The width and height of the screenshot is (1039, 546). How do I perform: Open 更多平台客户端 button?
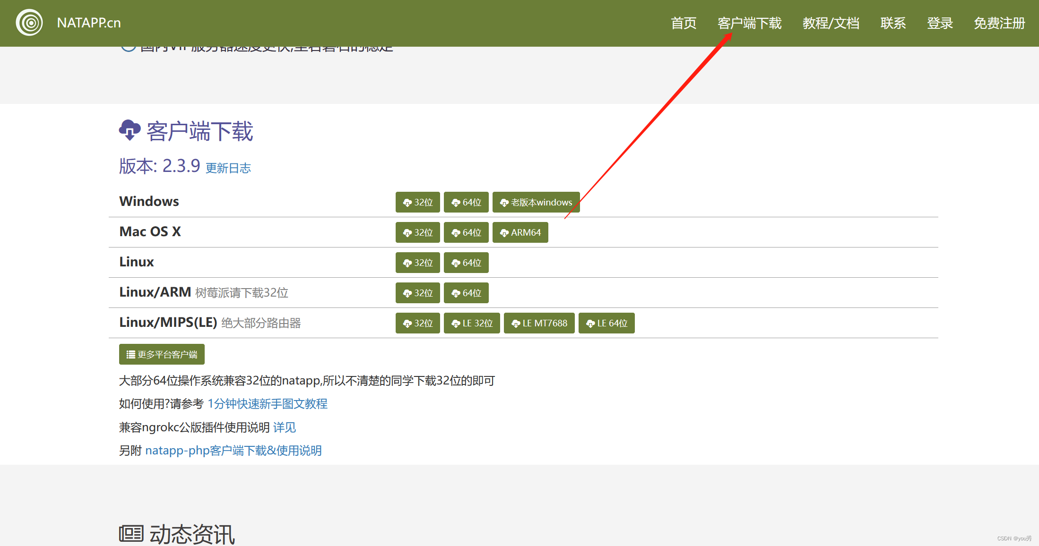162,354
